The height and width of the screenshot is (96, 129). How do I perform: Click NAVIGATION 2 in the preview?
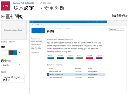59,29
